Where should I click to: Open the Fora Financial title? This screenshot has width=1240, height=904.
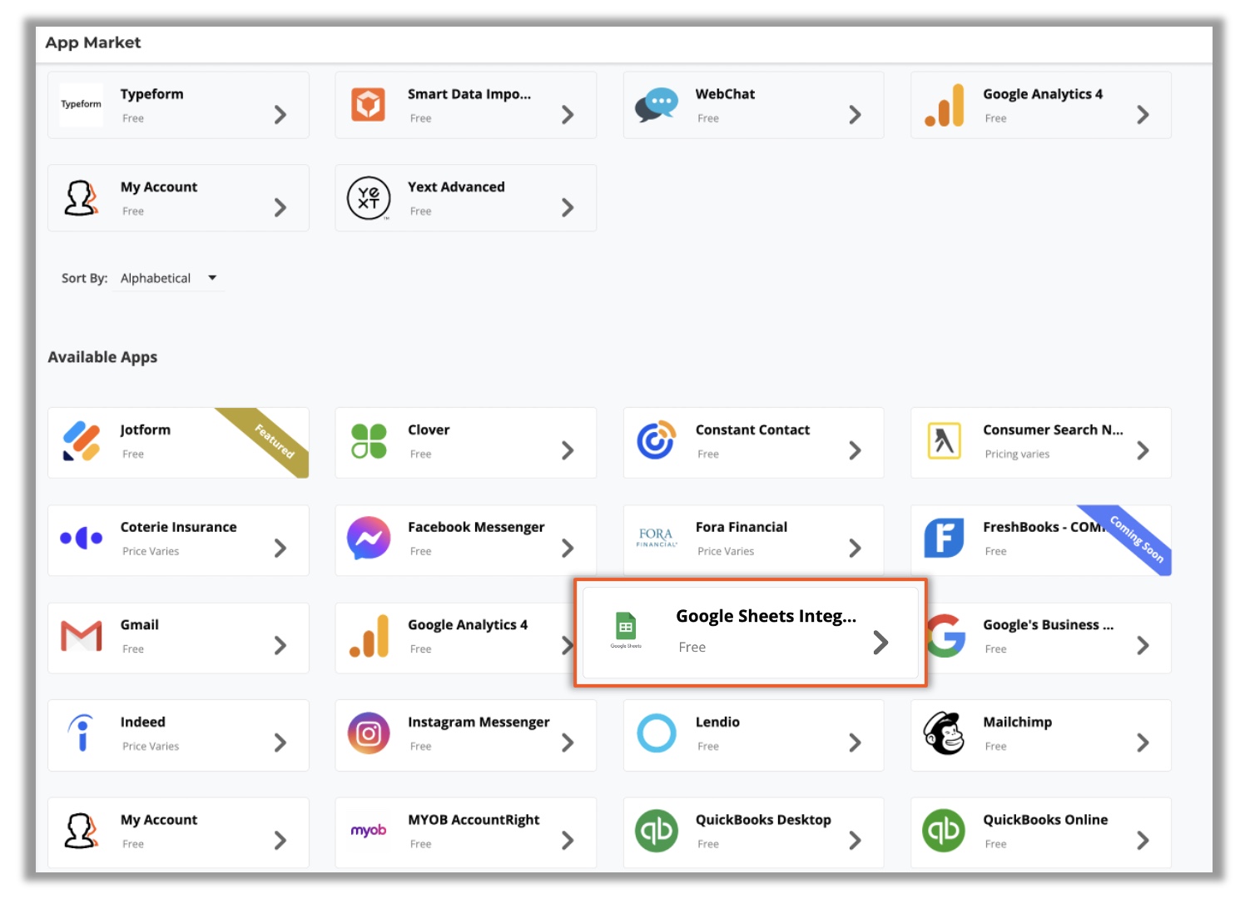(741, 527)
